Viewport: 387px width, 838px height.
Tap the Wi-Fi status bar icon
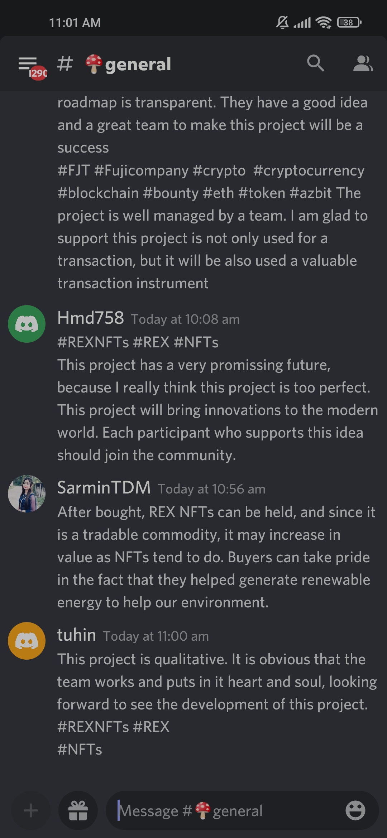tap(323, 23)
